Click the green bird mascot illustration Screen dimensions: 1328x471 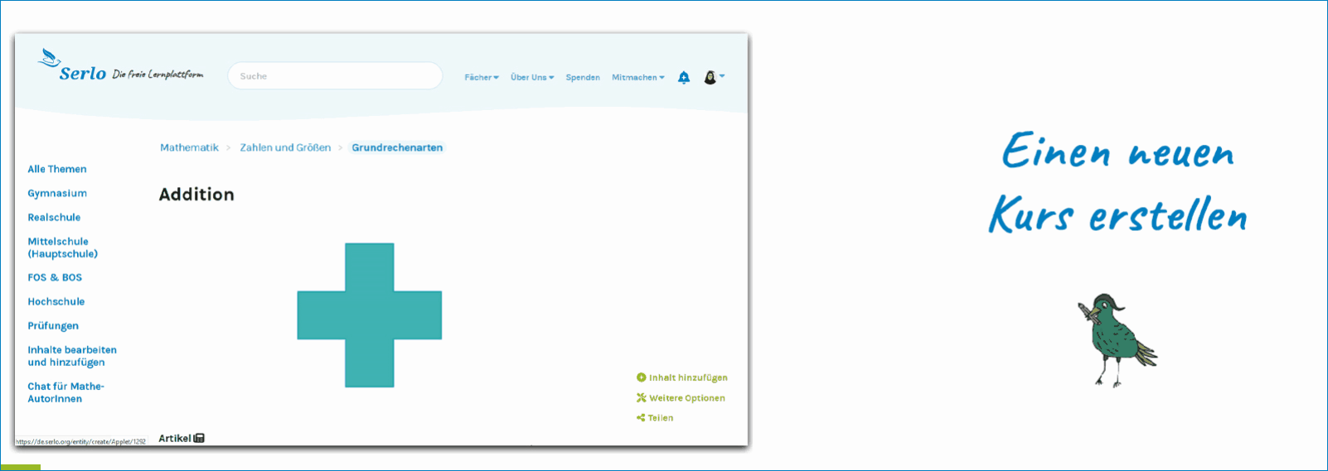tap(1114, 339)
